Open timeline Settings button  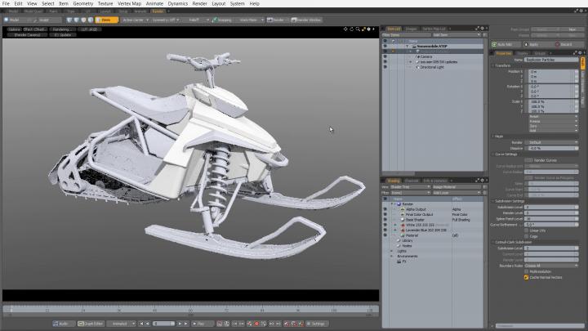pos(317,324)
